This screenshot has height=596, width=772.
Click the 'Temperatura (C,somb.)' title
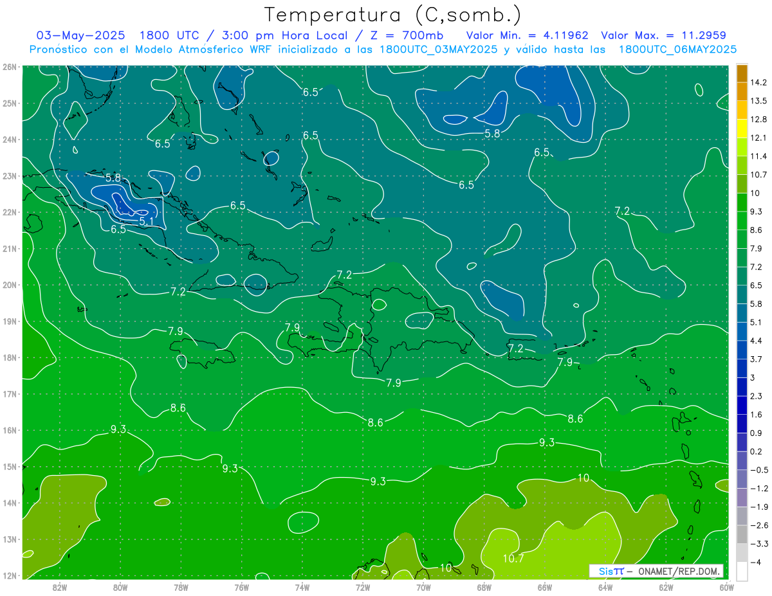point(392,15)
